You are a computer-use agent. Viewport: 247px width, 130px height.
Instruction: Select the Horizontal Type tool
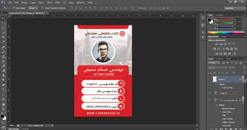coord(3,90)
